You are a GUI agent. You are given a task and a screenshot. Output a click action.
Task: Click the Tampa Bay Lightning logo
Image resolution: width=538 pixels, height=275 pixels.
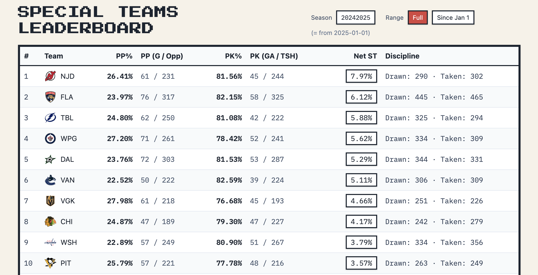tap(50, 118)
